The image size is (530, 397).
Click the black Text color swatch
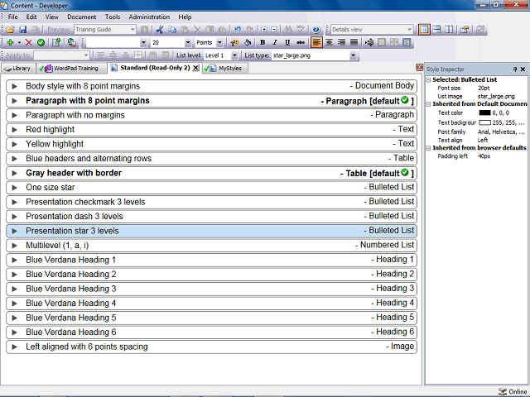[x=484, y=112]
